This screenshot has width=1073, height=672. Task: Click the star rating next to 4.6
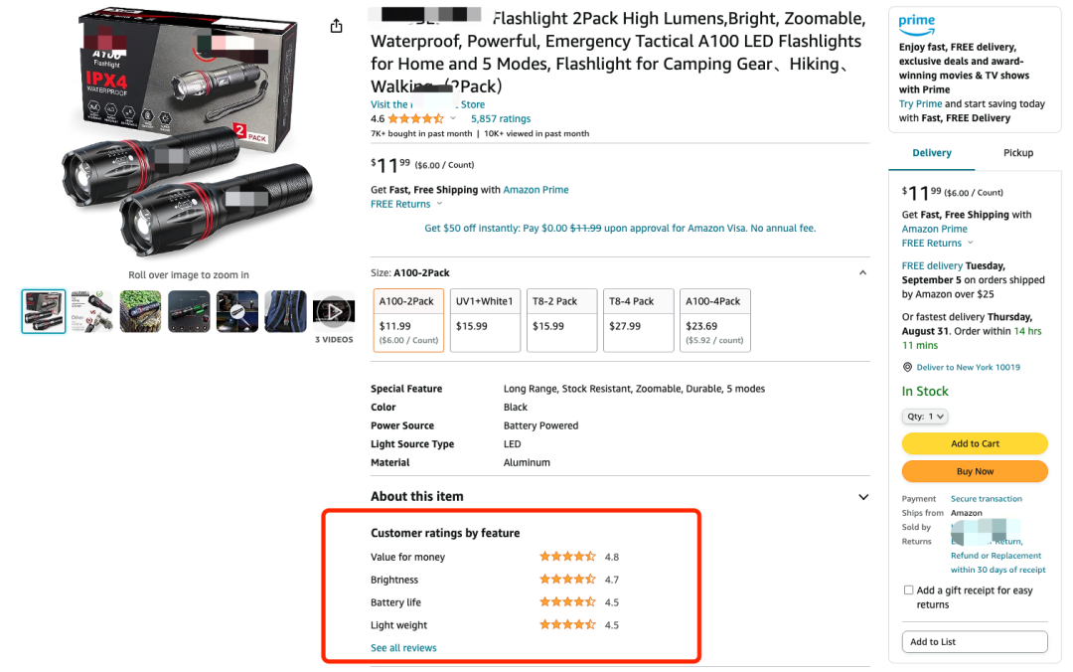[x=415, y=118]
